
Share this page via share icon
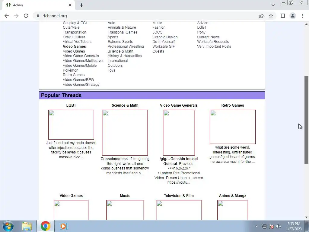tap(261, 16)
